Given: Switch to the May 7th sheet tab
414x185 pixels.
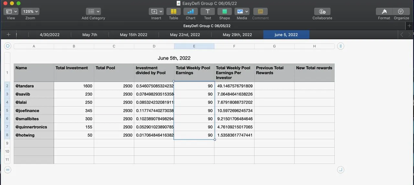Looking at the screenshot, I should click(x=90, y=35).
